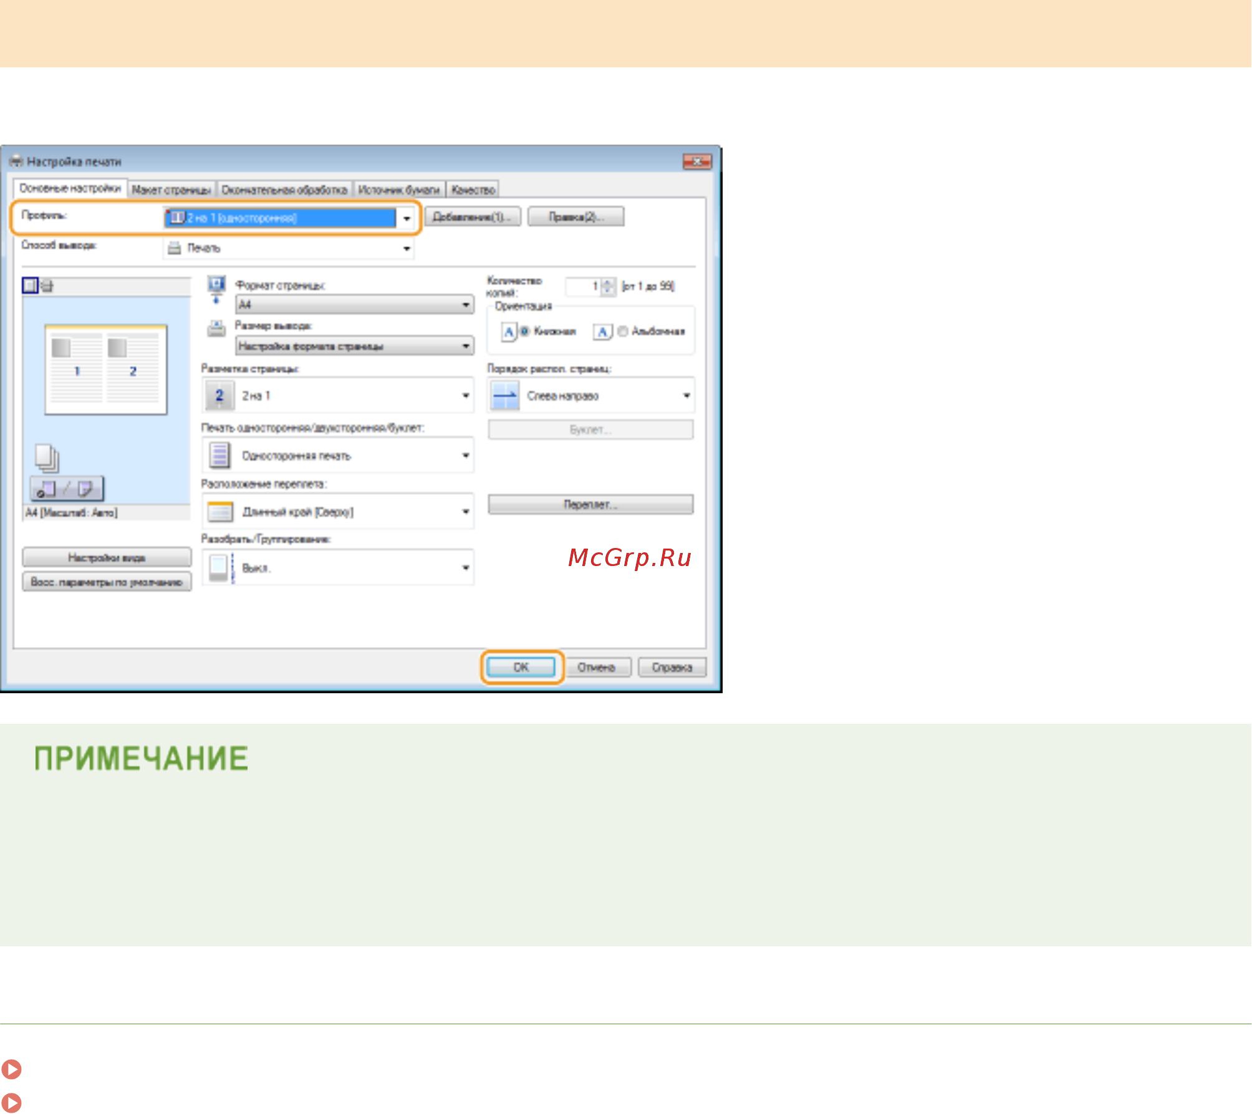Click the collate off icon
This screenshot has height=1114, width=1252.
pos(220,568)
